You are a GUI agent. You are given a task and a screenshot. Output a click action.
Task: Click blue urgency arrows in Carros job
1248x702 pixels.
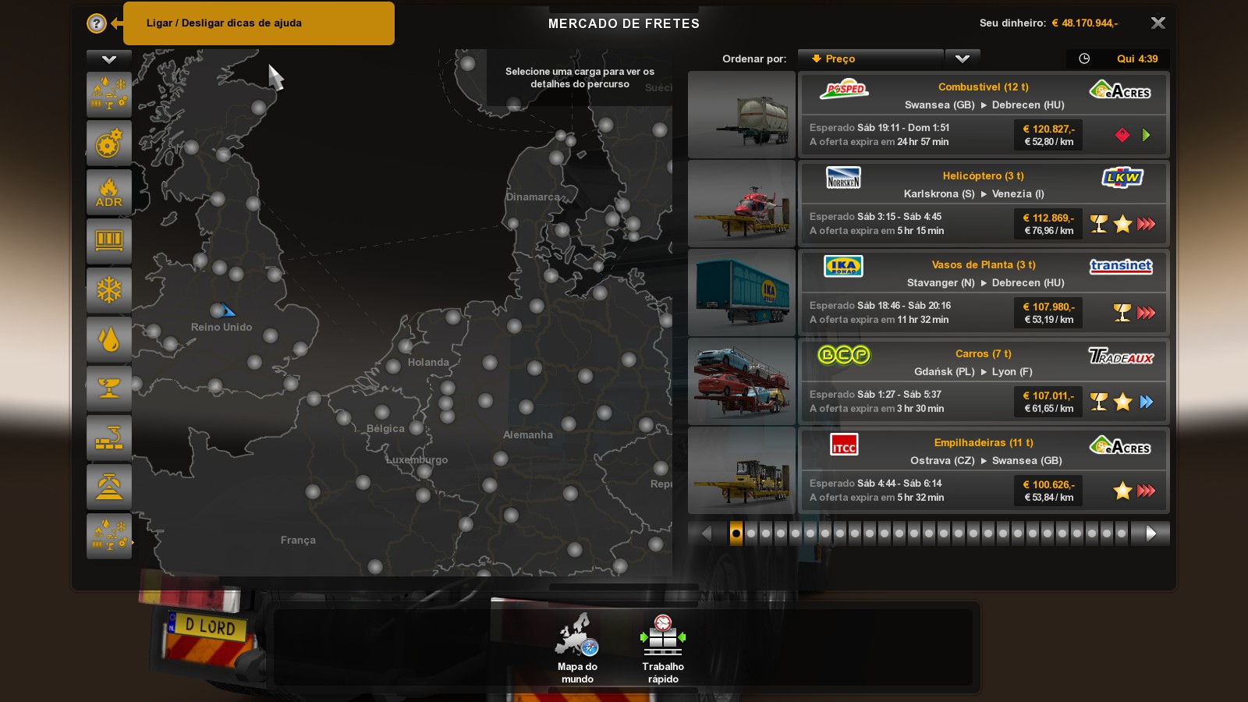(1146, 402)
